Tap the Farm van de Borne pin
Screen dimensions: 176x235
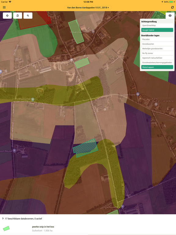156,104
